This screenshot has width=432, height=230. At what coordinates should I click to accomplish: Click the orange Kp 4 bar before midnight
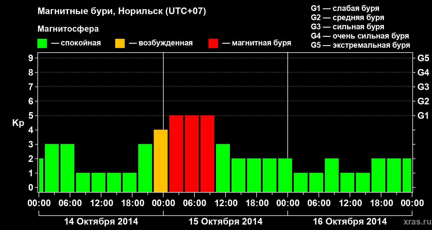[161, 161]
